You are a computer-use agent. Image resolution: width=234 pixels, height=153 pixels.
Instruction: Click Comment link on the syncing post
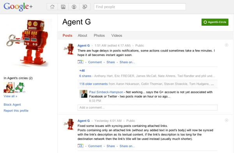[x=95, y=146]
